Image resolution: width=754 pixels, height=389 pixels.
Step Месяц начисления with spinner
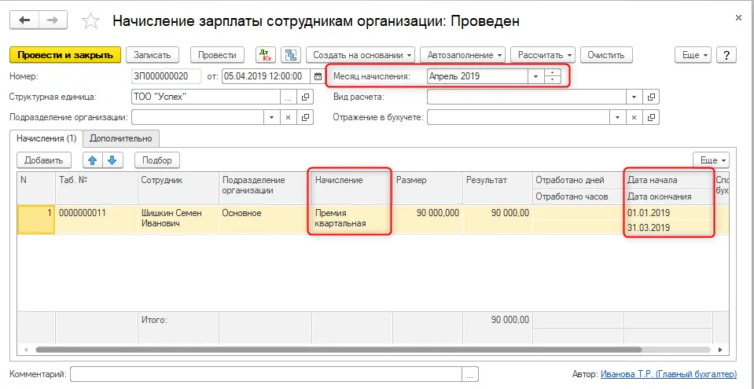coord(553,76)
